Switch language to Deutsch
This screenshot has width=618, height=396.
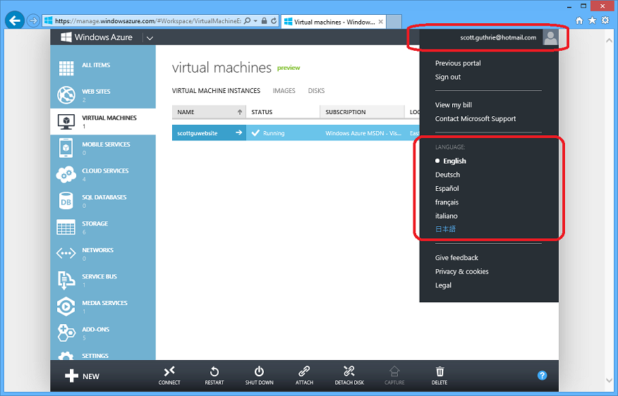pyautogui.click(x=447, y=175)
